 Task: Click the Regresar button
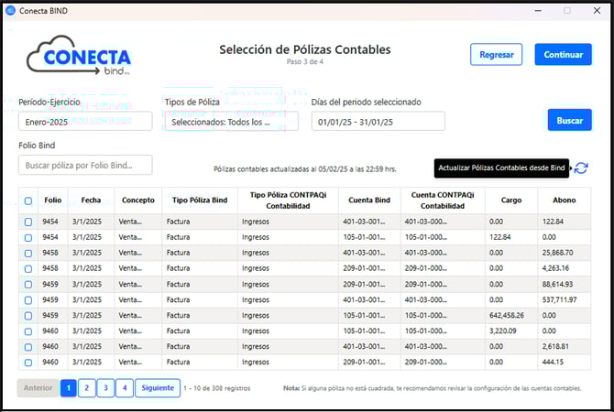496,55
